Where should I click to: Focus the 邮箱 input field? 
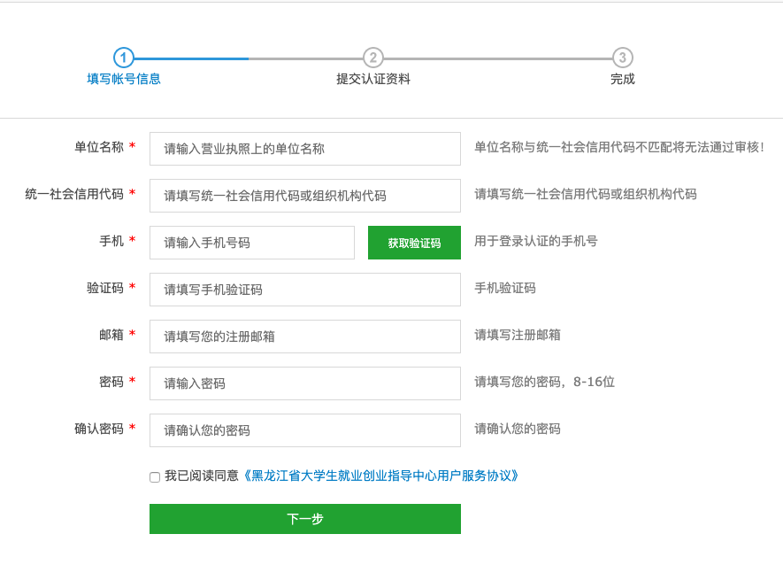coord(304,337)
